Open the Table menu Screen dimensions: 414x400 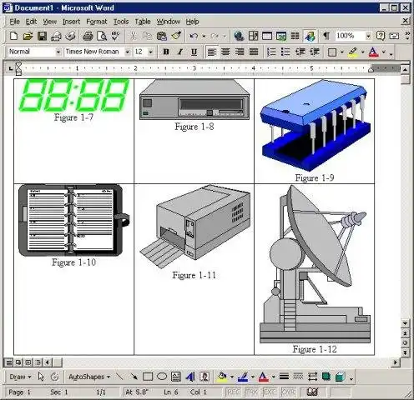coord(143,22)
